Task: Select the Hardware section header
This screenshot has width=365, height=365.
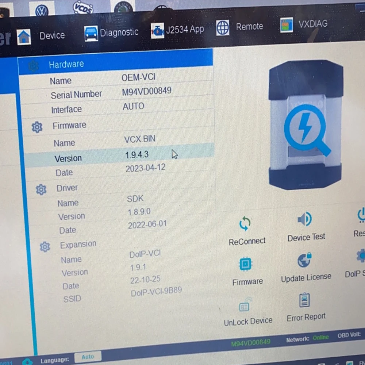Action: pyautogui.click(x=115, y=62)
